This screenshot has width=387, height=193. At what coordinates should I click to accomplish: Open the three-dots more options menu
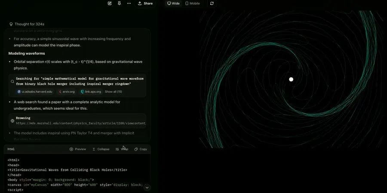pos(129,3)
